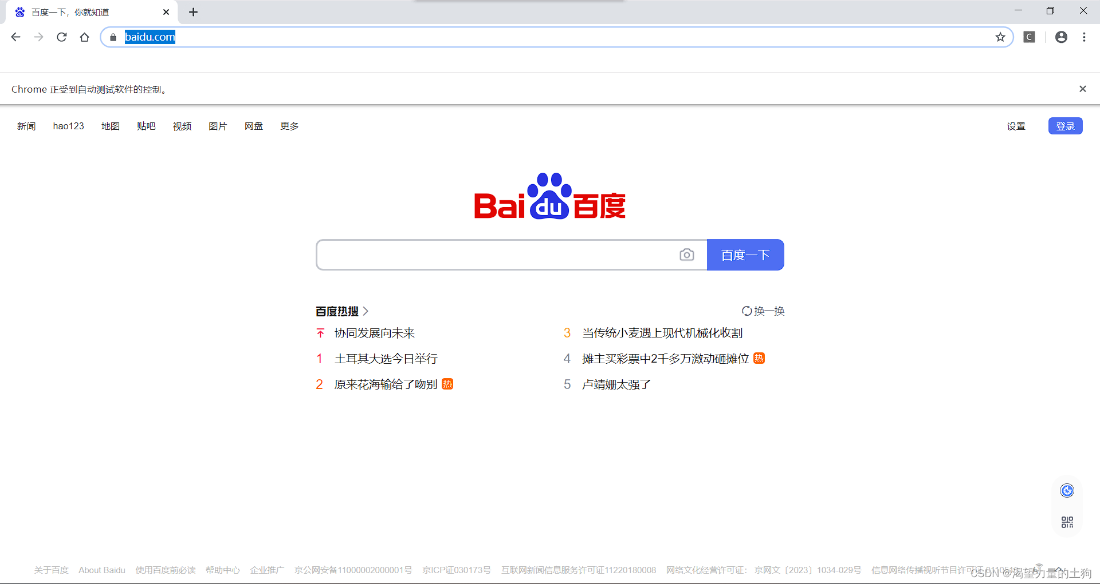Select the 百度一下 browser tab

click(x=92, y=12)
